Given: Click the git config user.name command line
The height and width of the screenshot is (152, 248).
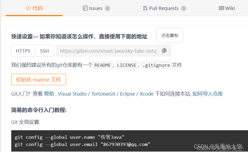Looking at the screenshot, I should (69, 137).
